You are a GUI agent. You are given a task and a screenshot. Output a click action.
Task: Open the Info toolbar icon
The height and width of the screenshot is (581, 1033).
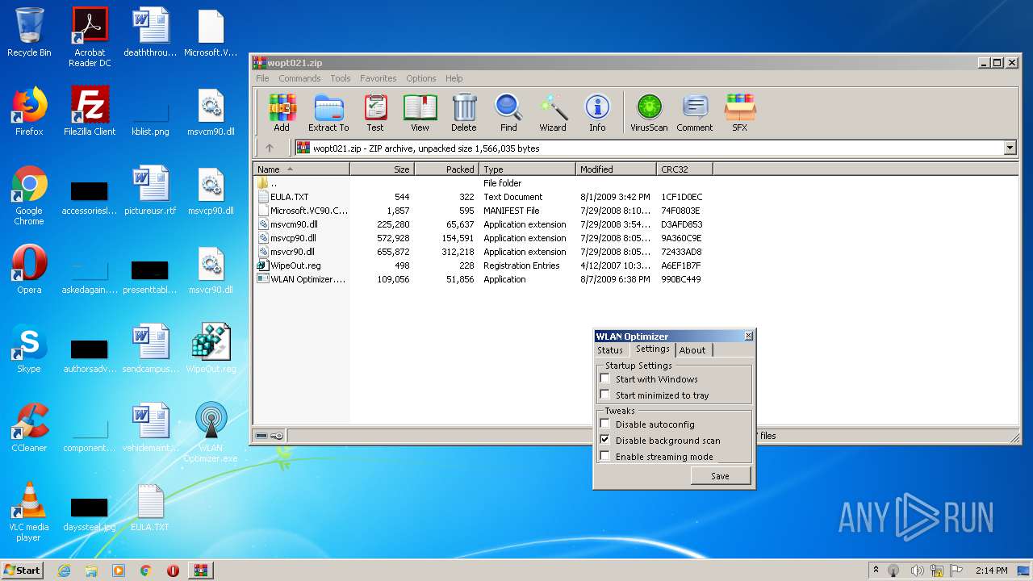597,112
